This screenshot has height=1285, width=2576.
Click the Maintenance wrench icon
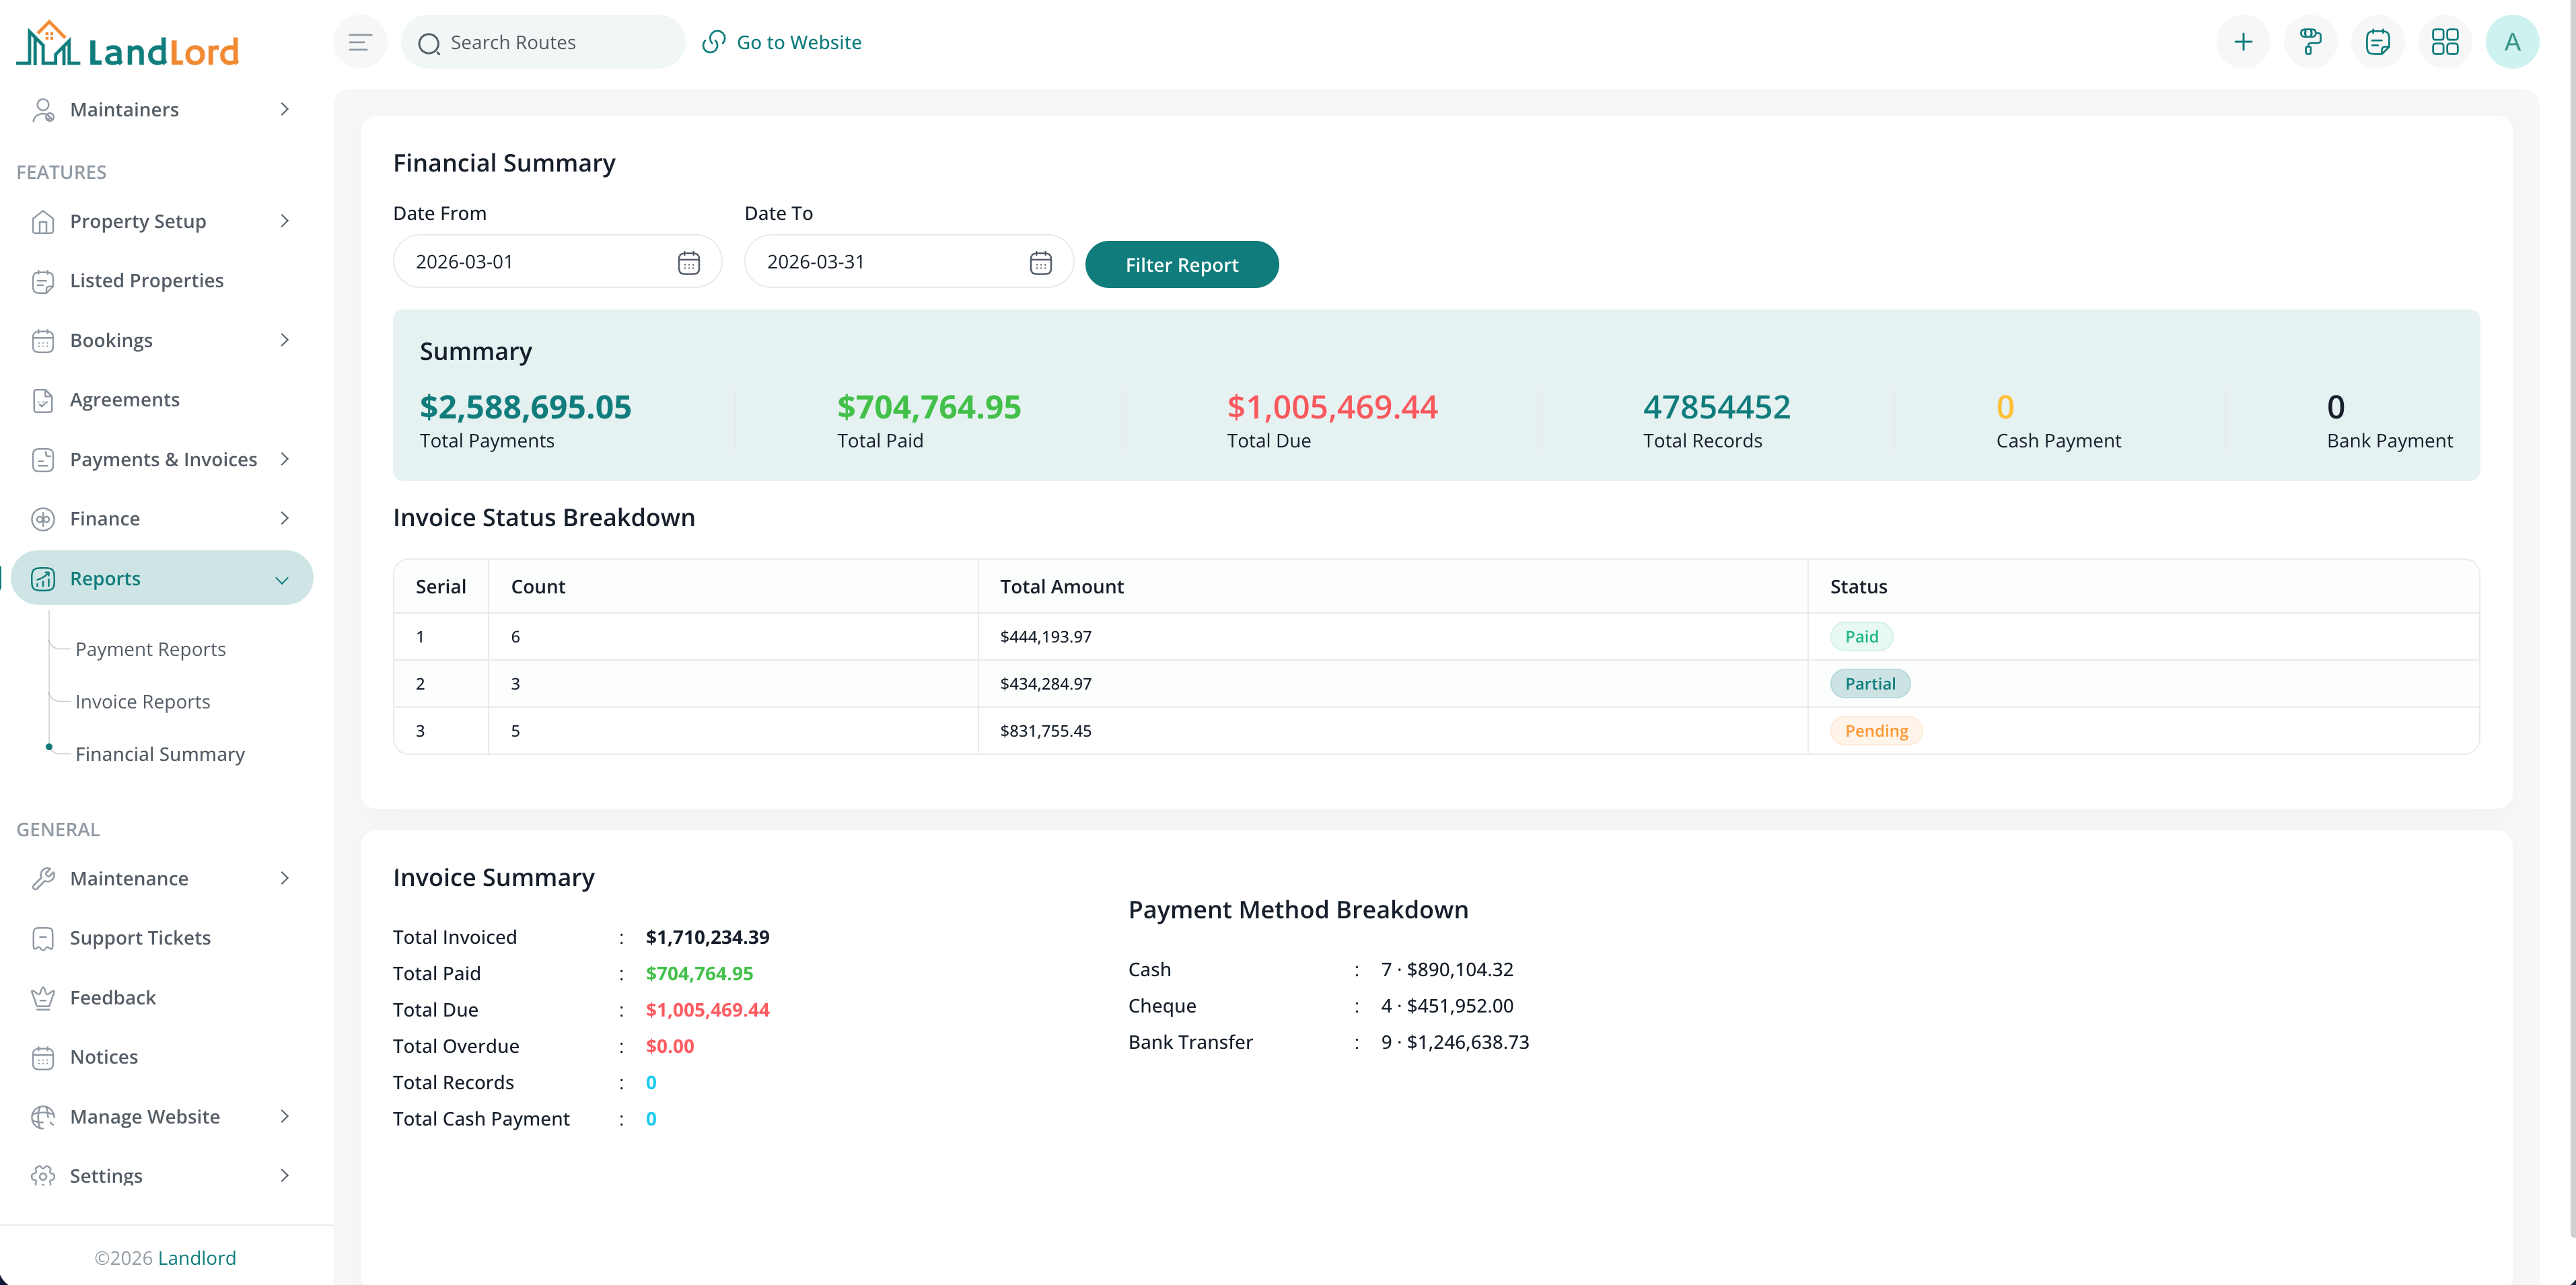[43, 878]
